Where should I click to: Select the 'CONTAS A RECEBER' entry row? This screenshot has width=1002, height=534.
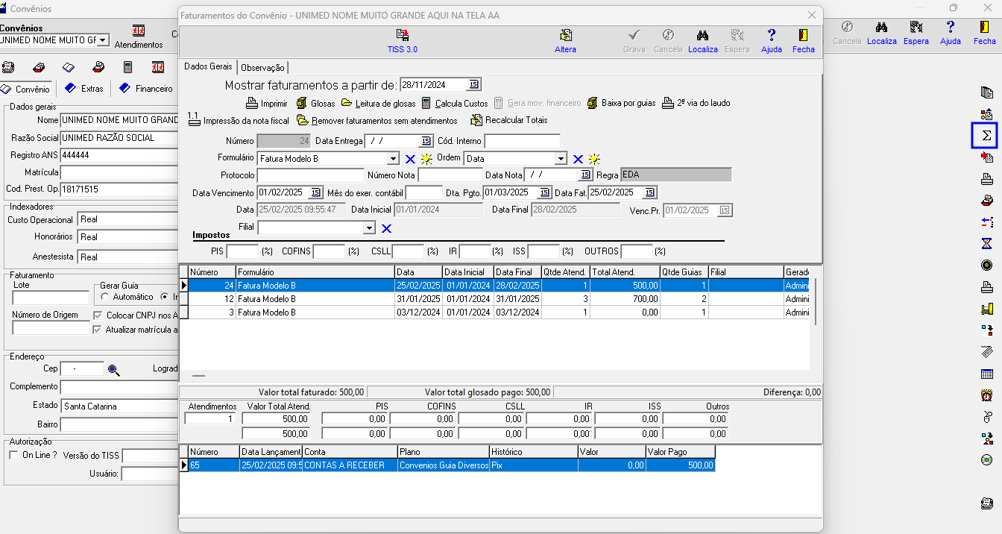tap(452, 465)
